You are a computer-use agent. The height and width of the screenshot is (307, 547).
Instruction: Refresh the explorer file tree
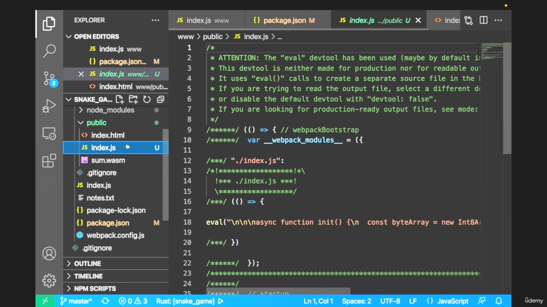(147, 99)
